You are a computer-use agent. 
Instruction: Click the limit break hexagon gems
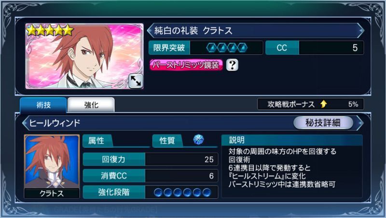point(227,48)
